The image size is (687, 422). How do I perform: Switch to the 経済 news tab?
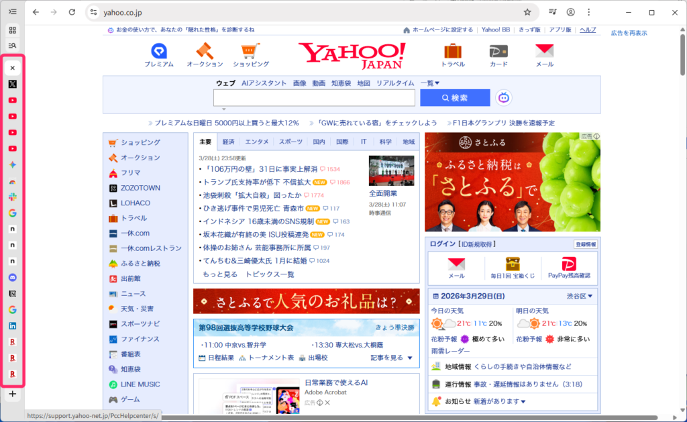point(229,142)
